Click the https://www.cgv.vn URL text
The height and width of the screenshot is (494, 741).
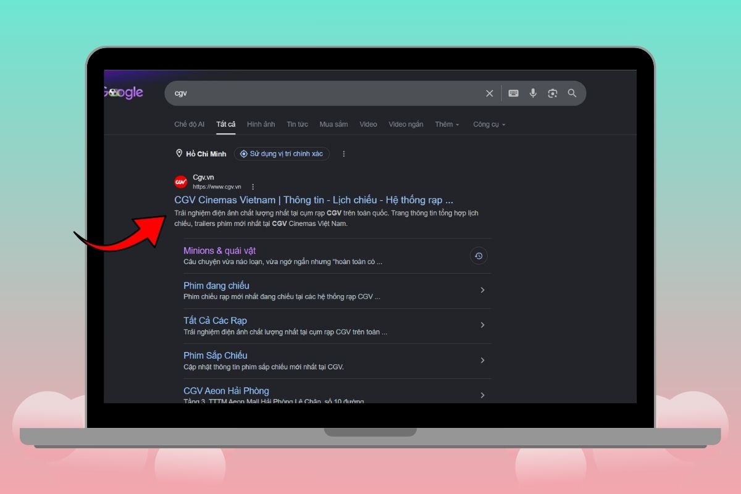(217, 186)
